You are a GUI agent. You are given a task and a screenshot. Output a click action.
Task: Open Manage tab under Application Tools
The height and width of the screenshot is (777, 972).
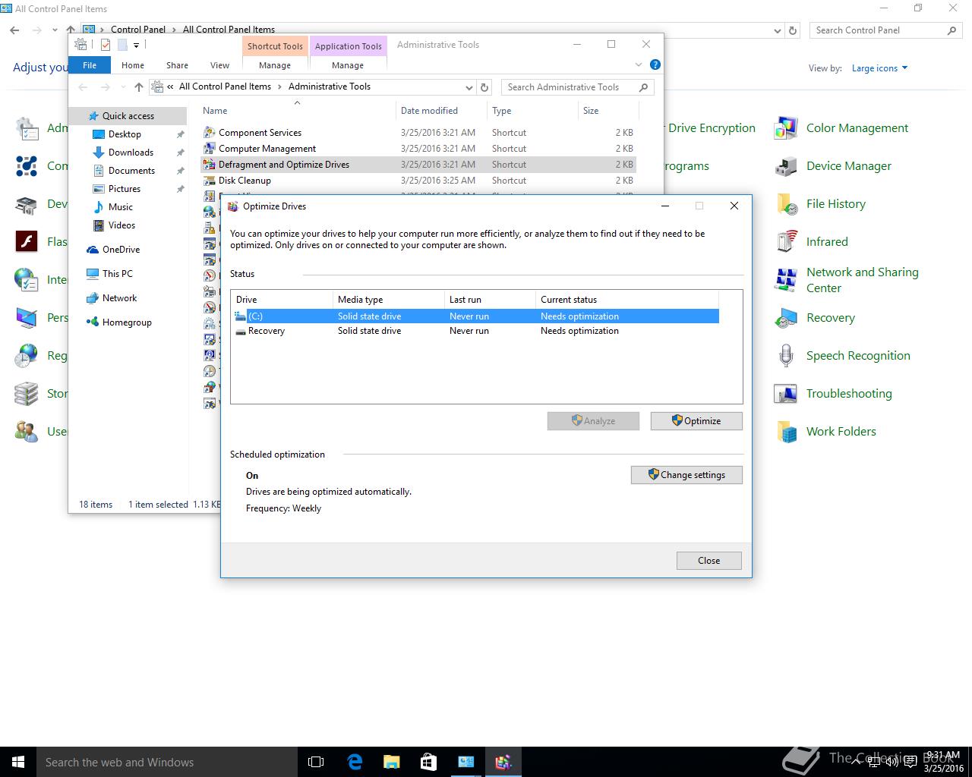tap(348, 65)
